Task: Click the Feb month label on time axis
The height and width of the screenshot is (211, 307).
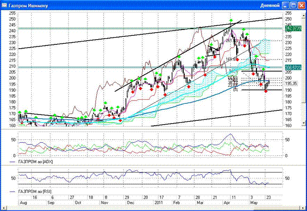Action: click(x=177, y=203)
